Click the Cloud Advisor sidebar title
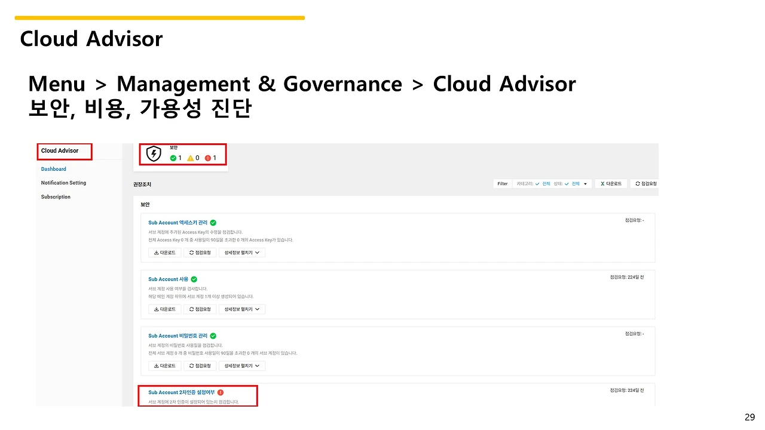Viewport: 765px width, 430px height. point(60,150)
